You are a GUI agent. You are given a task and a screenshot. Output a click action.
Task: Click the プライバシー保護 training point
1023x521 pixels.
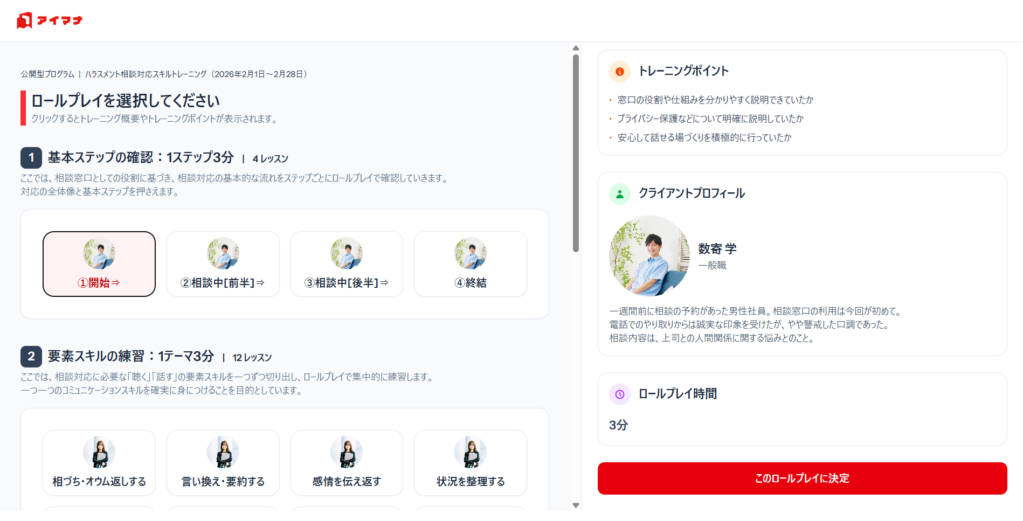(x=710, y=119)
